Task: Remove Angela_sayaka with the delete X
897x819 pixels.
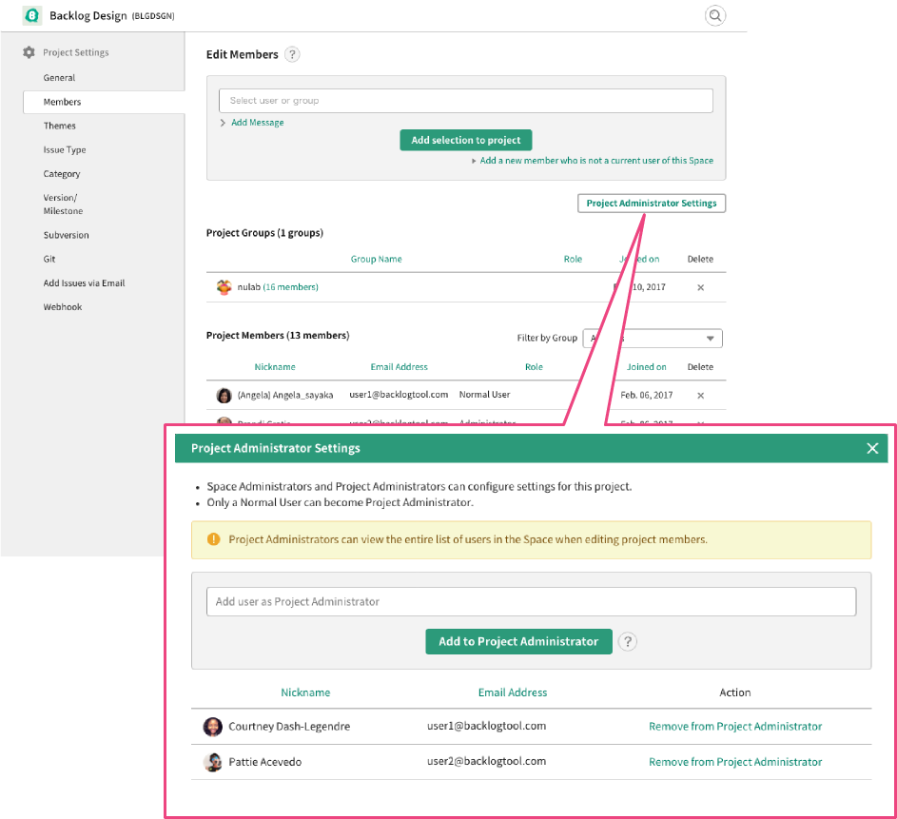Action: tap(700, 395)
